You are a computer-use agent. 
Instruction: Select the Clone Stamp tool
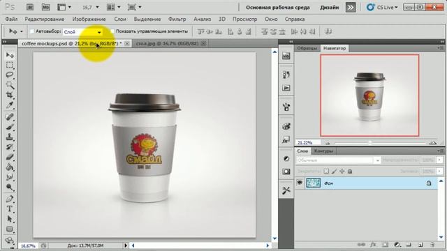[10, 137]
